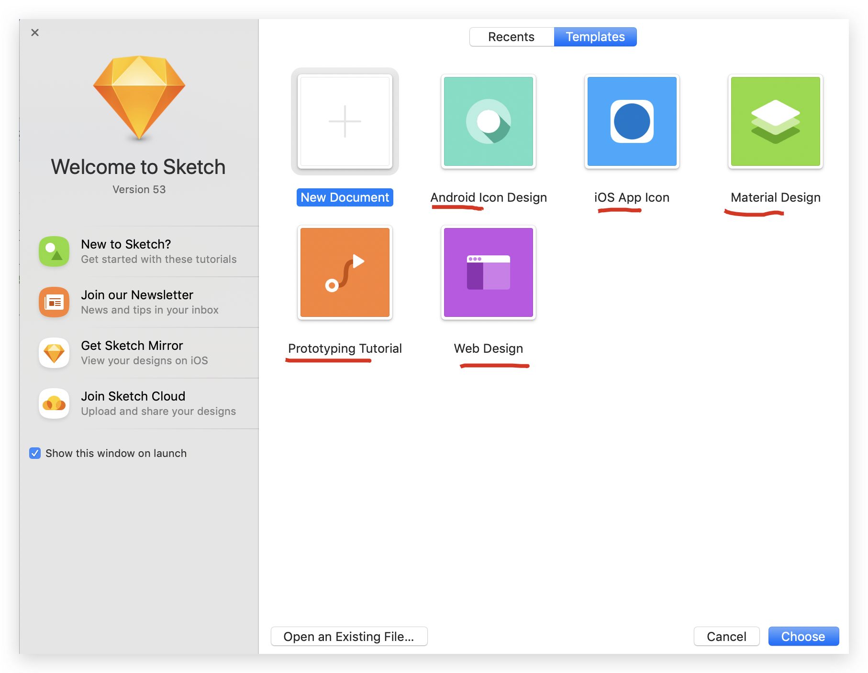Image resolution: width=868 pixels, height=673 pixels.
Task: Click the Sketch Cloud icon
Action: click(x=54, y=403)
